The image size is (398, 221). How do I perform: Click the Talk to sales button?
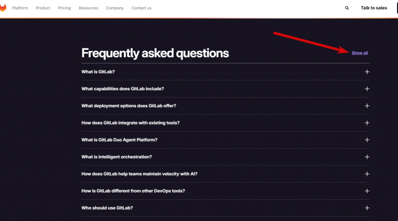point(374,8)
